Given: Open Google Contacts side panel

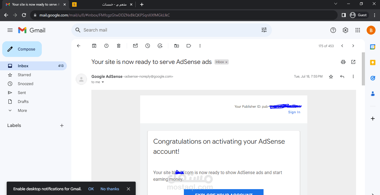Looking at the screenshot, I should click(373, 94).
